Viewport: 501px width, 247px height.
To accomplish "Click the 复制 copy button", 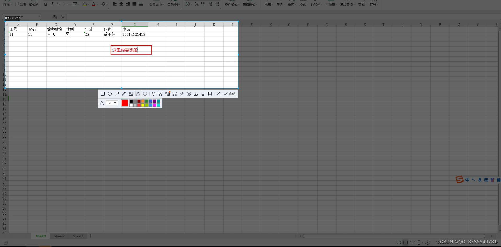I will (21, 4).
